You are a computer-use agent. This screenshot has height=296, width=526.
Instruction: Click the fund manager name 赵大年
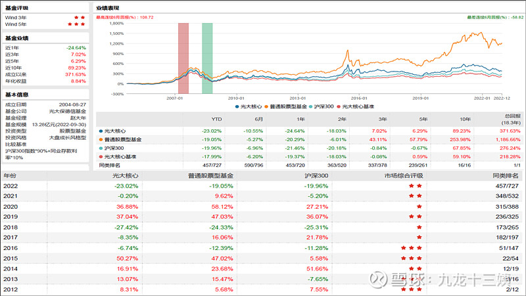tap(78, 118)
